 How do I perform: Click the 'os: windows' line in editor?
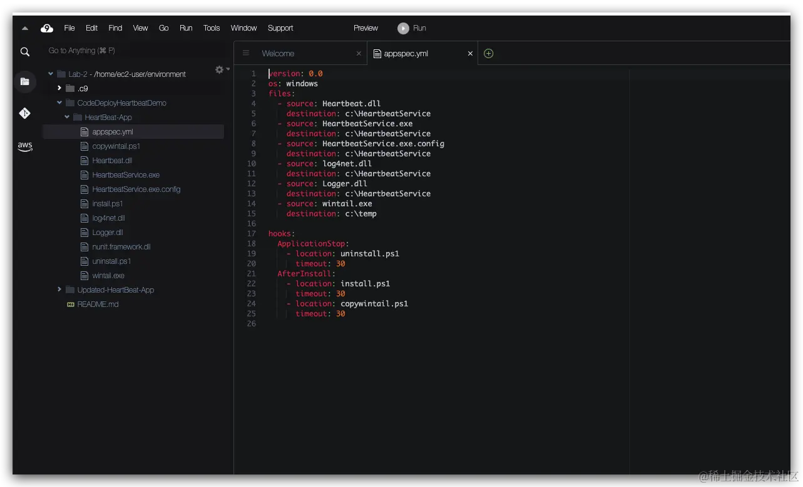point(293,84)
